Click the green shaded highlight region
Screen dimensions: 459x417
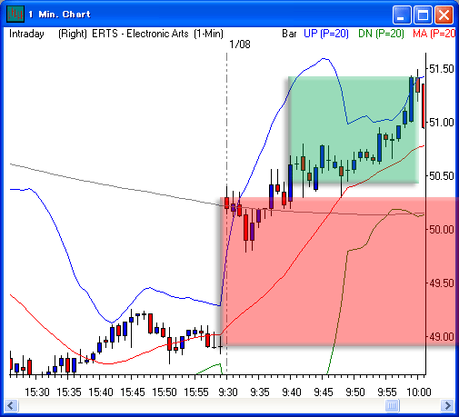[353, 130]
